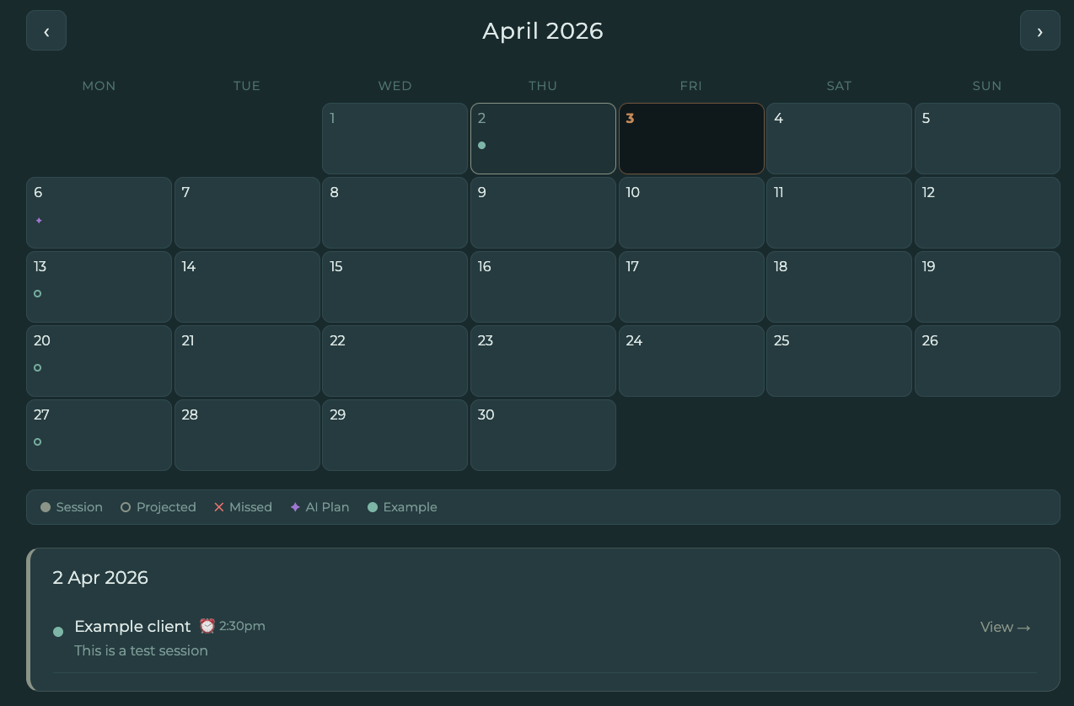1074x706 pixels.
Task: Click the Missed legend X icon
Action: pyautogui.click(x=219, y=507)
